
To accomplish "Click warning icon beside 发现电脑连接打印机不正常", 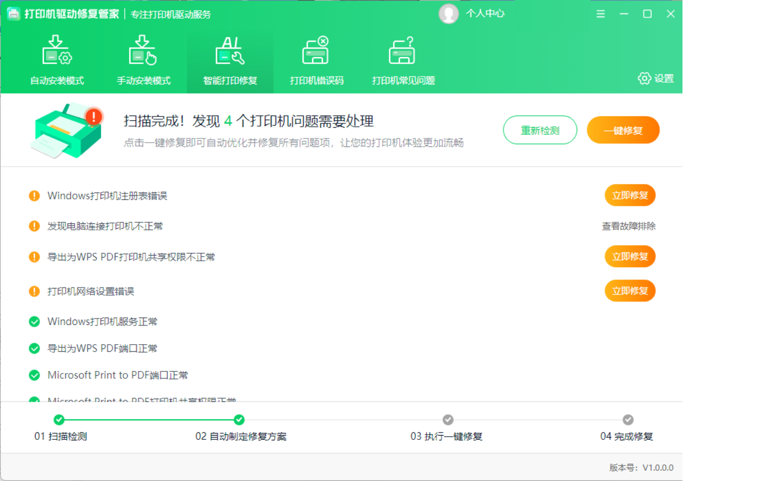I will (x=34, y=226).
